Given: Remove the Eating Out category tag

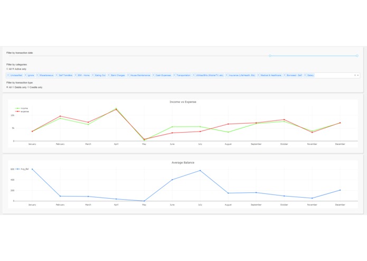Looking at the screenshot, I should 93,76.
